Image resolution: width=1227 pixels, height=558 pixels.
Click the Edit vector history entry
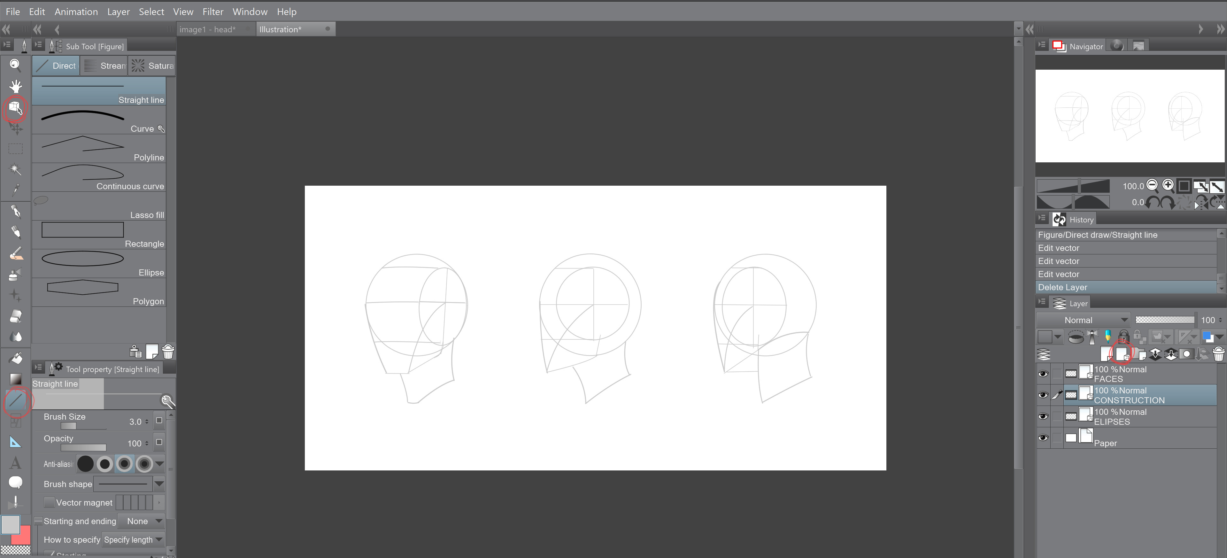tap(1058, 248)
